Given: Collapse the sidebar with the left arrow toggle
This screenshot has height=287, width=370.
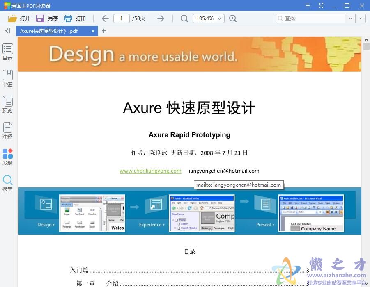Looking at the screenshot, I should (x=8, y=31).
